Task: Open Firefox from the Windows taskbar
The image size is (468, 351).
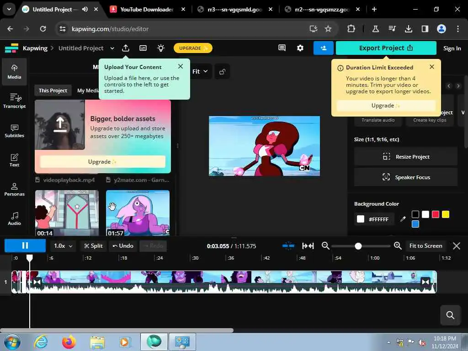Action: point(69,342)
